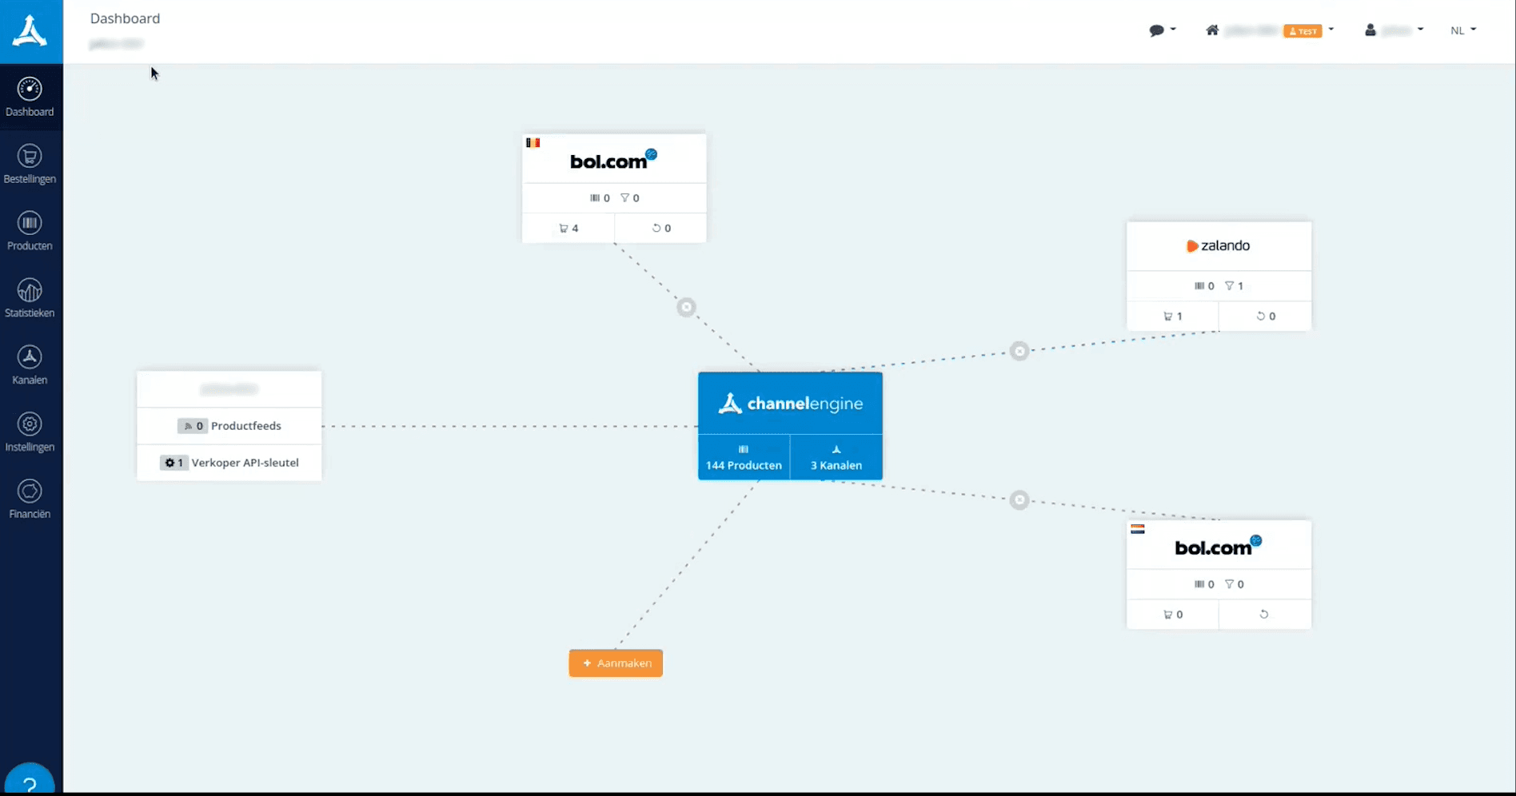Viewport: 1516px width, 796px height.
Task: Open the home environment dropdown with TEST badge
Action: coord(1269,30)
